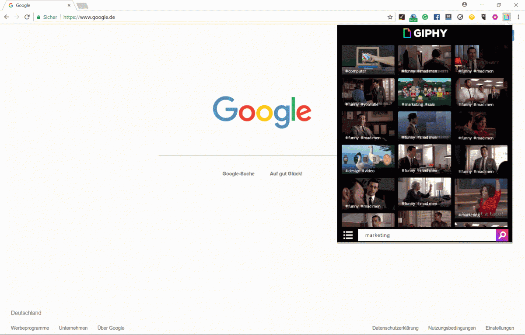
Task: Click the black checkmark extension icon
Action: [x=402, y=17]
